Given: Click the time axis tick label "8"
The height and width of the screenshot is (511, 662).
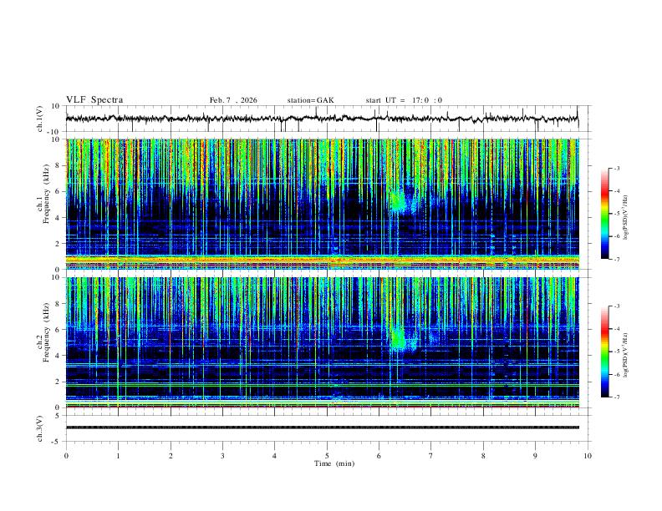Looking at the screenshot, I should [x=483, y=456].
